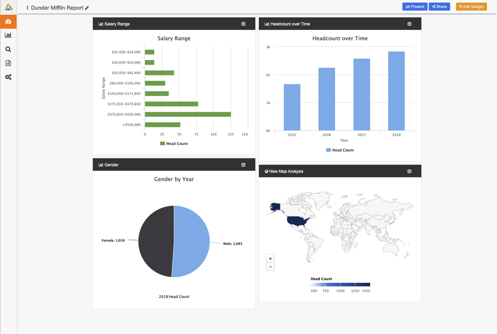Open the reports document sidebar icon
The height and width of the screenshot is (334, 497).
[x=8, y=63]
